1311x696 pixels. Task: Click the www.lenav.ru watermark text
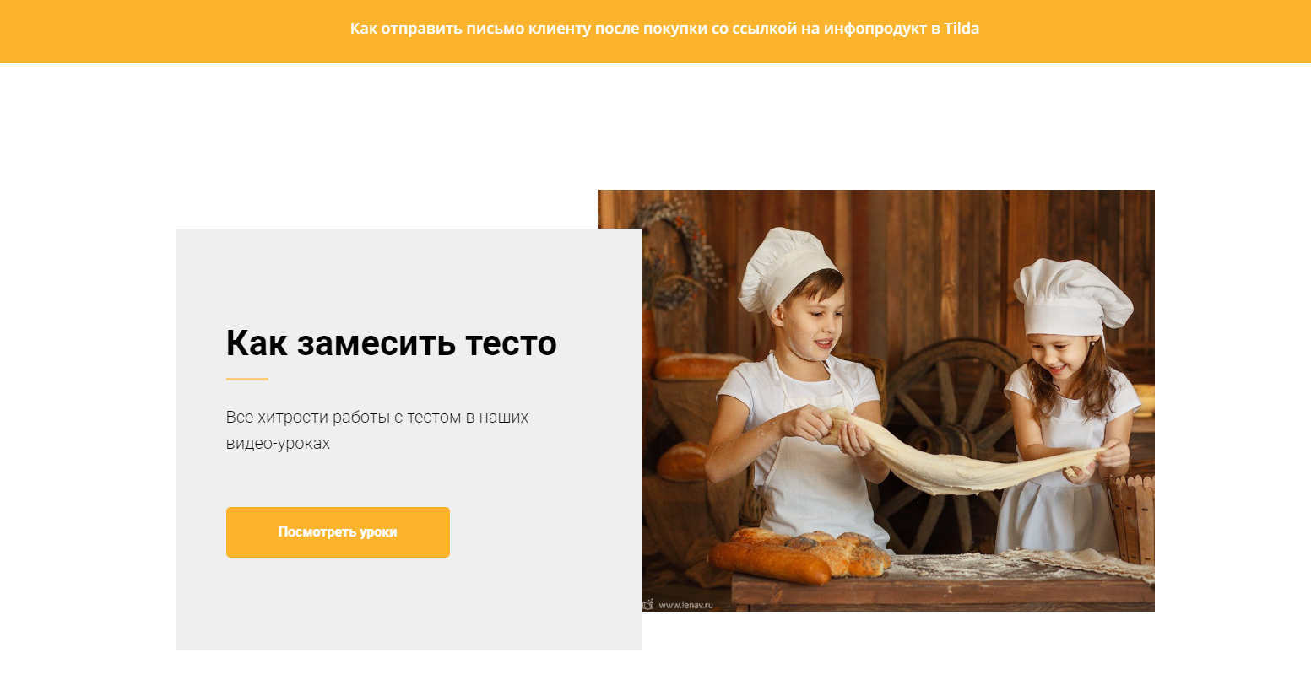click(685, 605)
